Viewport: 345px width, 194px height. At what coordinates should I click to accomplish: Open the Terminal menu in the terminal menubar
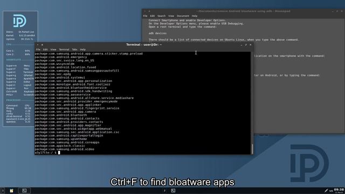coord(64,50)
